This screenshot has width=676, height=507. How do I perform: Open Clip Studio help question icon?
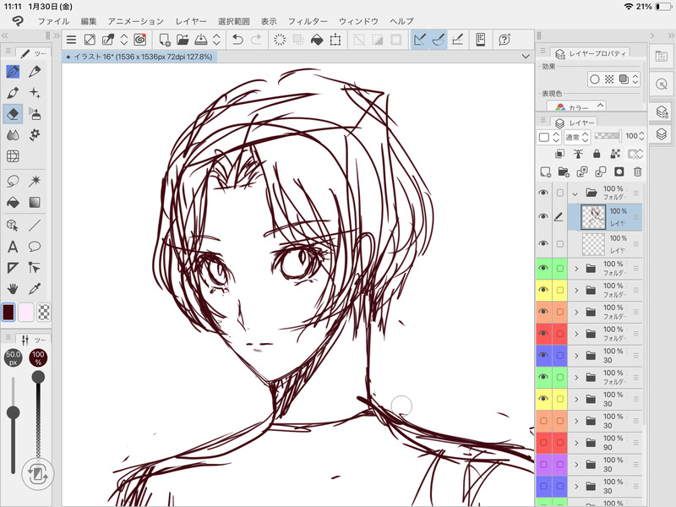(504, 40)
